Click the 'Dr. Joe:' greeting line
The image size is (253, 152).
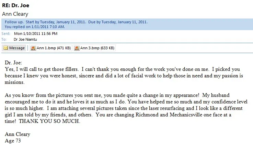pos(13,63)
